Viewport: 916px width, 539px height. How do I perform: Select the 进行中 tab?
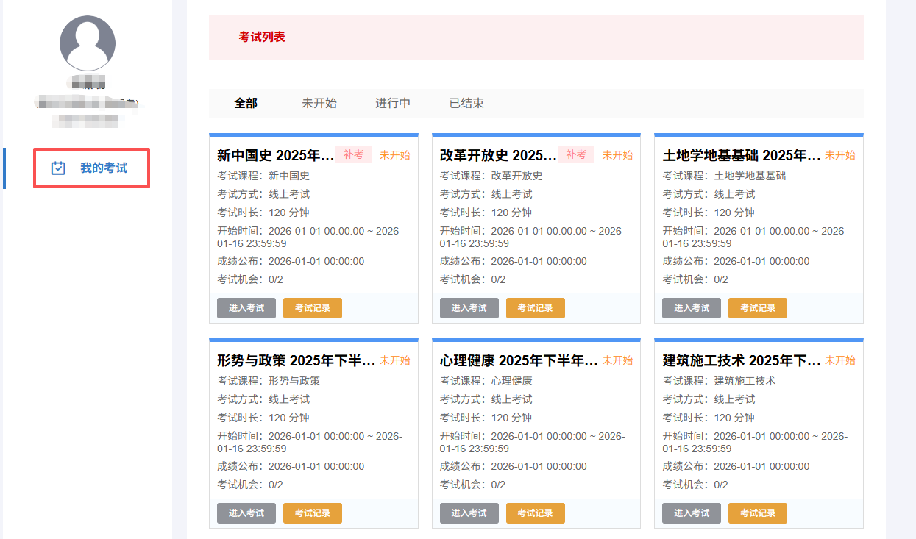click(x=393, y=104)
